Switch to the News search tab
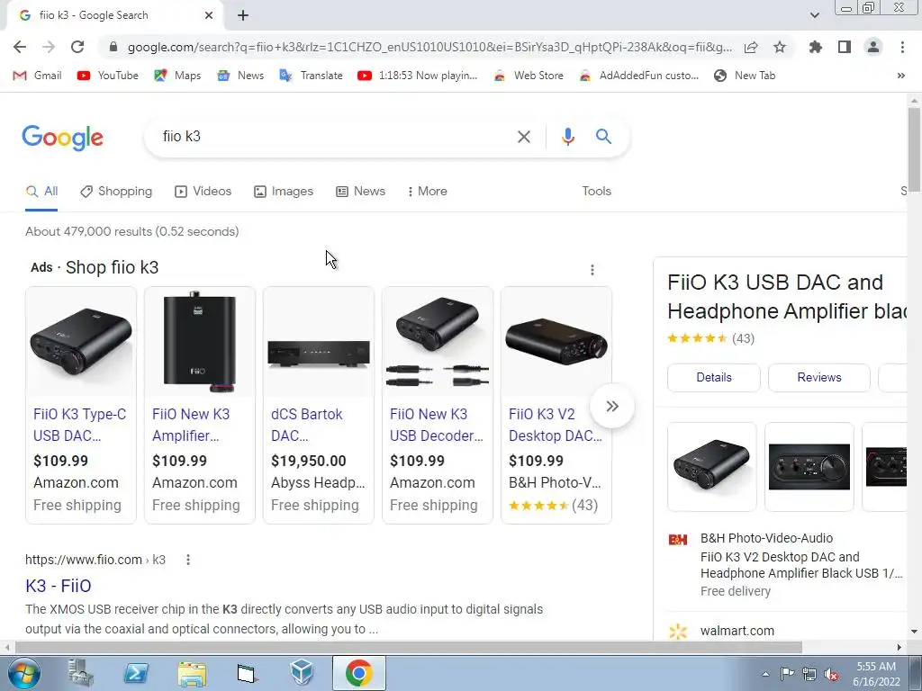 (360, 191)
